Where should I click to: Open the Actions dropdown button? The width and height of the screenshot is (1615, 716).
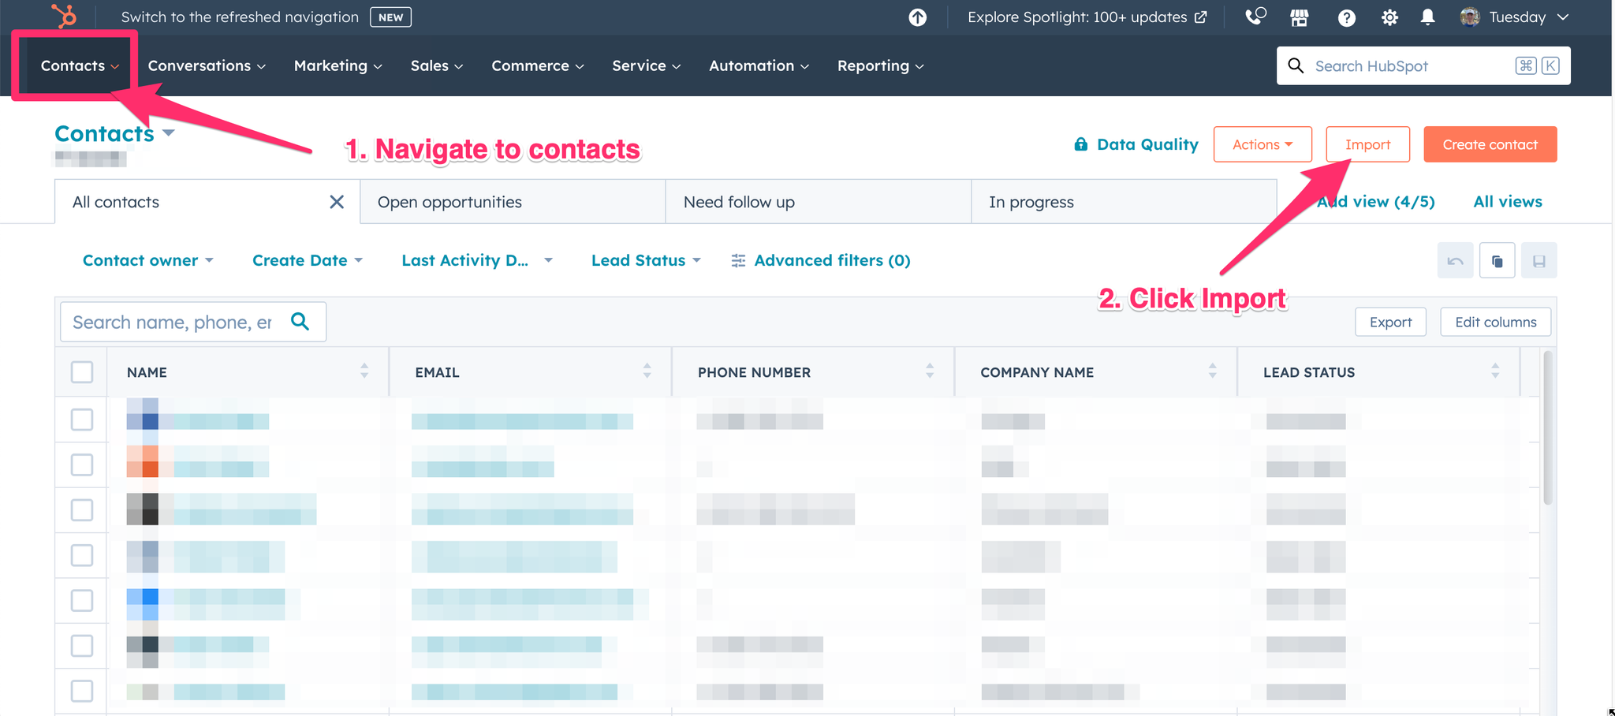point(1263,144)
